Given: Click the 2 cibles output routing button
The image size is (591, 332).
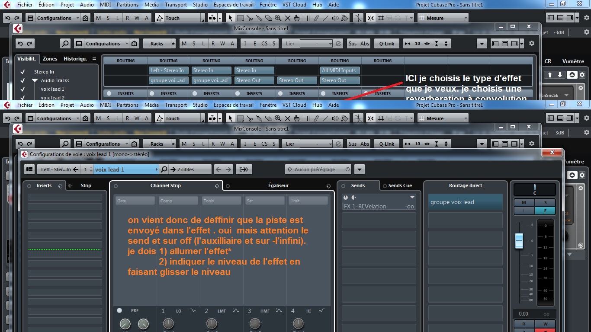Looking at the screenshot, I should [x=190, y=169].
